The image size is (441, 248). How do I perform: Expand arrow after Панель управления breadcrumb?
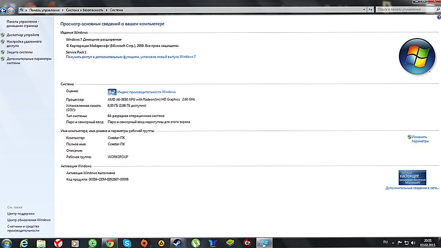point(63,10)
